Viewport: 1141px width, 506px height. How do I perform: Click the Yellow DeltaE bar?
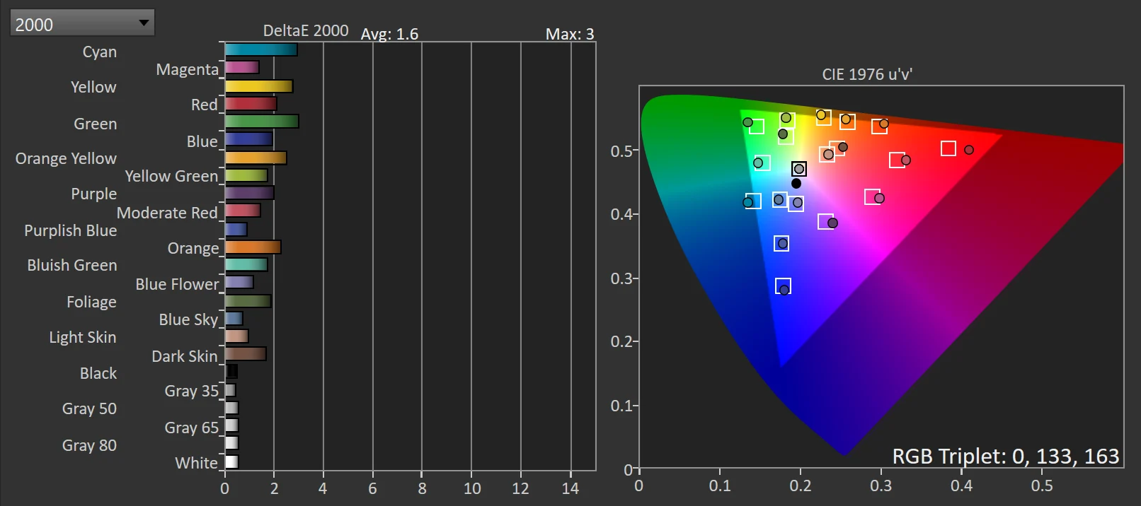[258, 86]
